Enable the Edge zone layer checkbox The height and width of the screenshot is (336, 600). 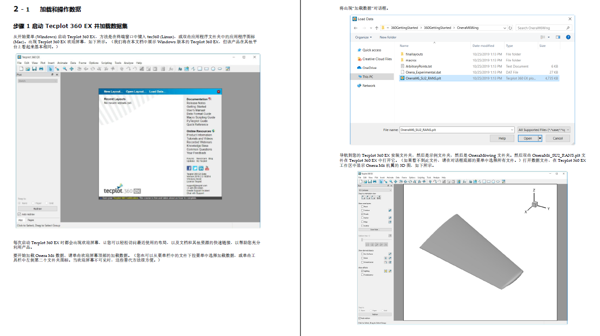click(363, 222)
